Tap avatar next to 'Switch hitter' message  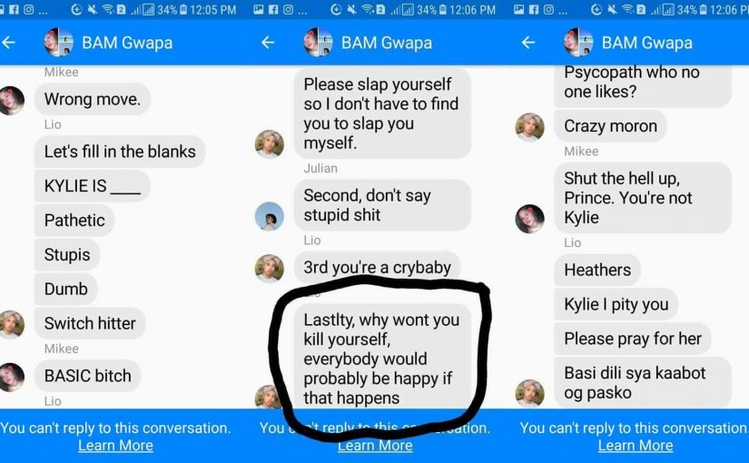[12, 325]
